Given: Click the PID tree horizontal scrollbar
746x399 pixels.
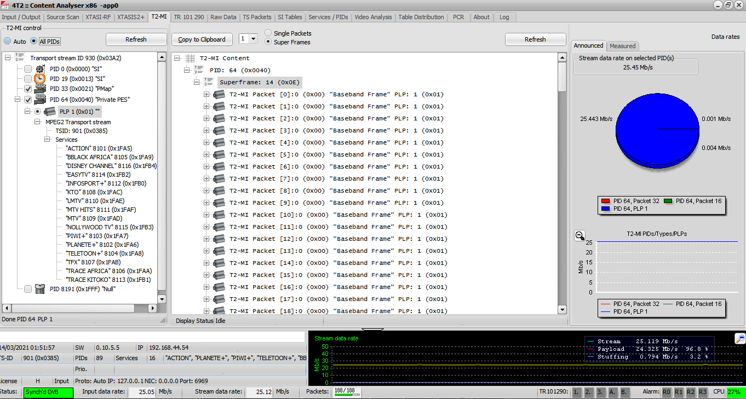Looking at the screenshot, I should (79, 308).
